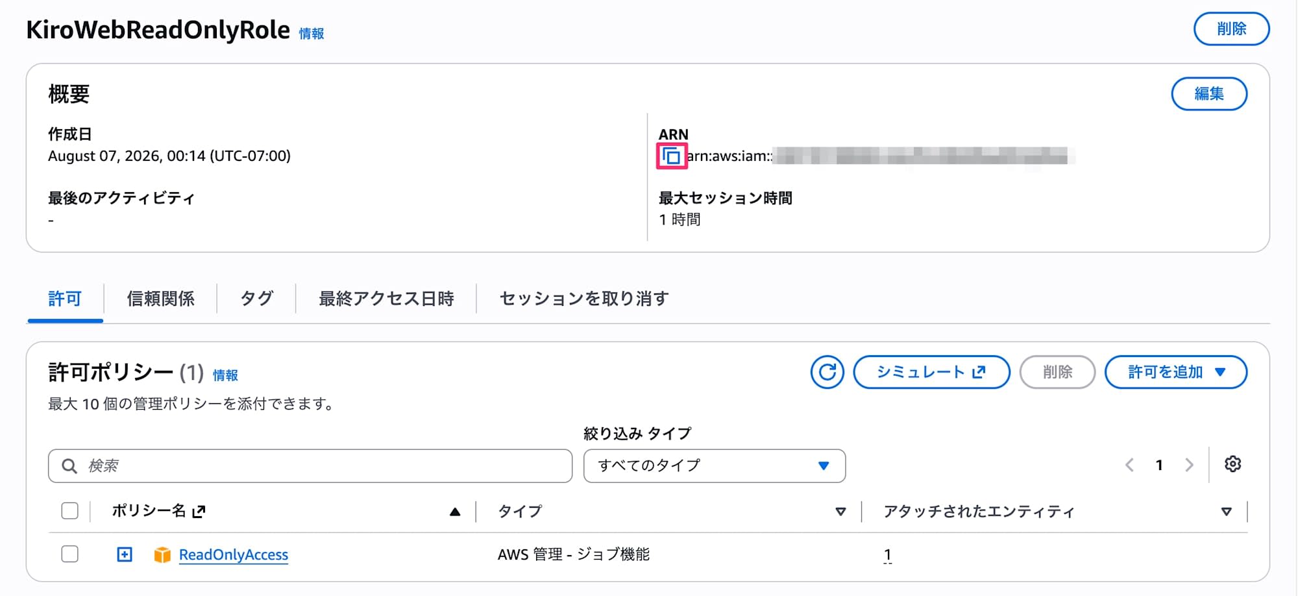This screenshot has width=1298, height=596.
Task: Switch to the 許可 tab
Action: [65, 299]
